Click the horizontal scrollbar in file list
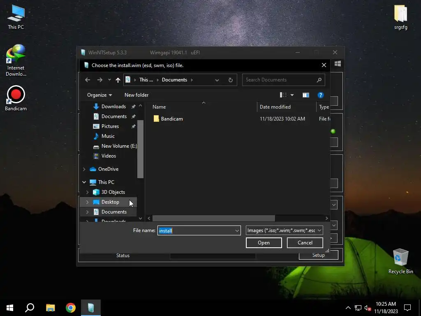Screen dimensions: 421x316 (213, 218)
